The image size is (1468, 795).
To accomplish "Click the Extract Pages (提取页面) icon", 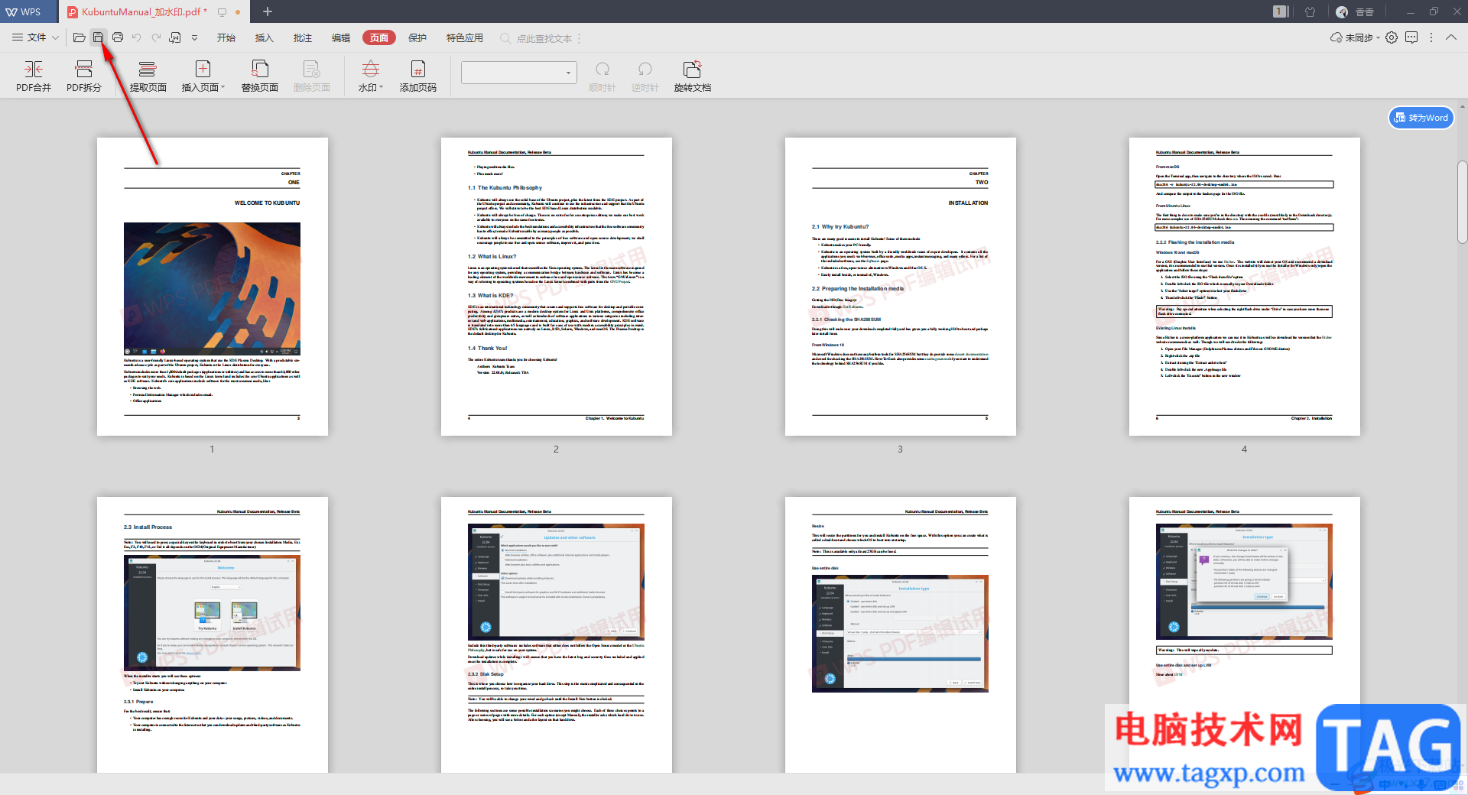I will pyautogui.click(x=148, y=70).
